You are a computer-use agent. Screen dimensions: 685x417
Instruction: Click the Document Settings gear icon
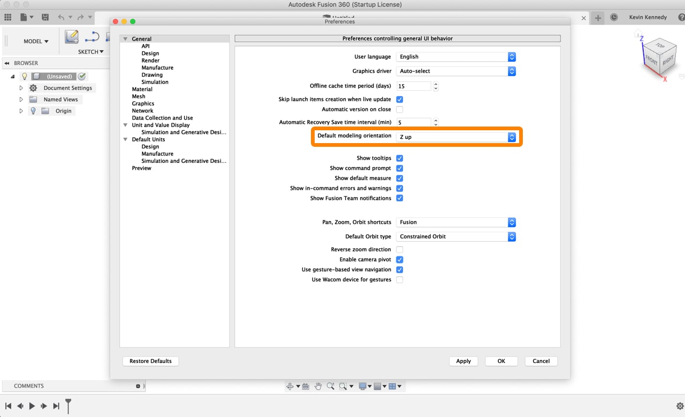tap(33, 88)
